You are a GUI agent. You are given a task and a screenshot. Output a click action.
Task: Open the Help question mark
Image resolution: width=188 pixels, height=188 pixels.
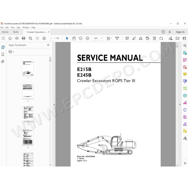(163, 32)
